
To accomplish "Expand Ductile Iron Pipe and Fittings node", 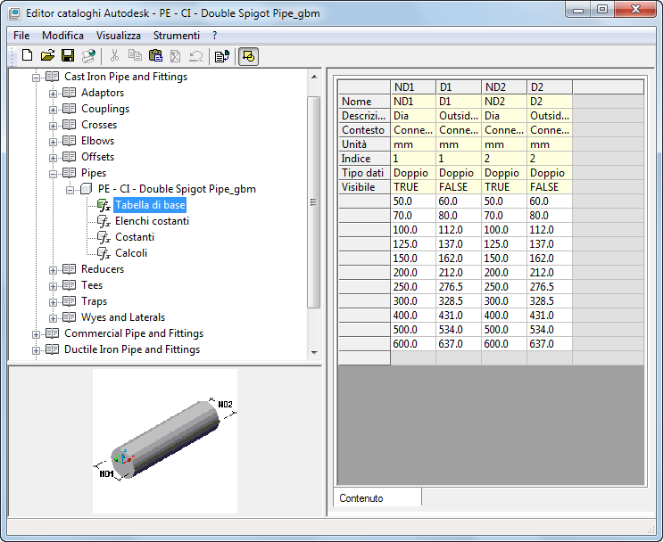I will pyautogui.click(x=37, y=350).
